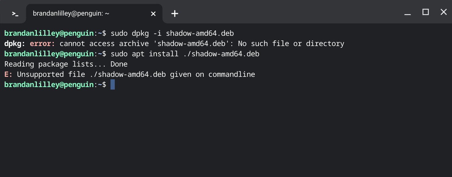This screenshot has width=452, height=177.
Task: Open a new terminal tab with plus button
Action: pos(175,14)
